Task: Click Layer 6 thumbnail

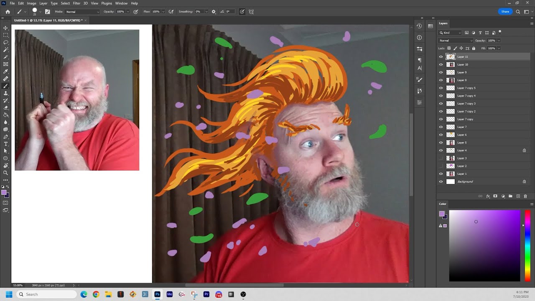Action: tap(451, 135)
